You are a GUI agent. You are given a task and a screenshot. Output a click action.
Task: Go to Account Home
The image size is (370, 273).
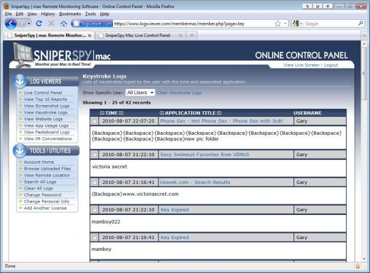tap(39, 162)
